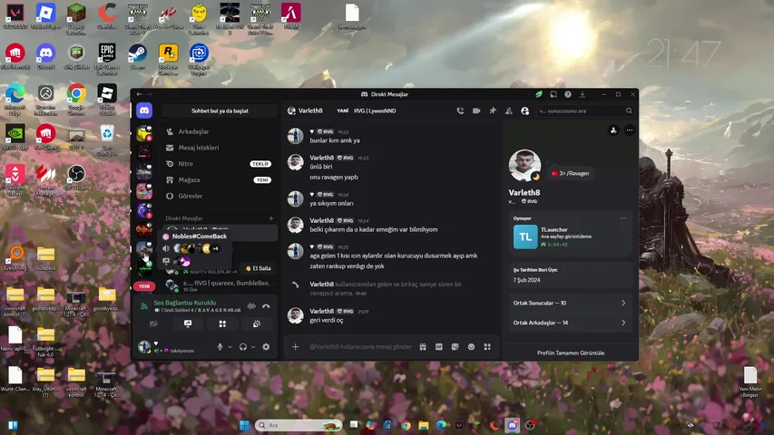Expand Ortak Sunucular — 10
The height and width of the screenshot is (435, 774).
570,303
